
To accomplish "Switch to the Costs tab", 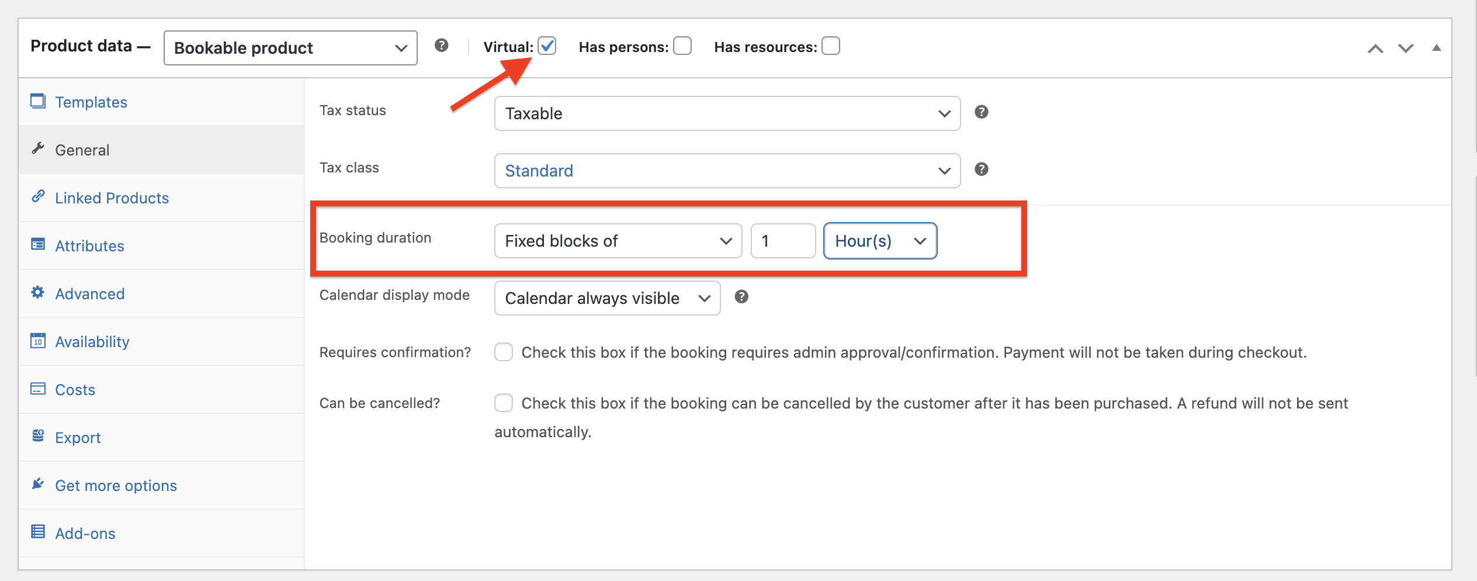I will tap(75, 390).
